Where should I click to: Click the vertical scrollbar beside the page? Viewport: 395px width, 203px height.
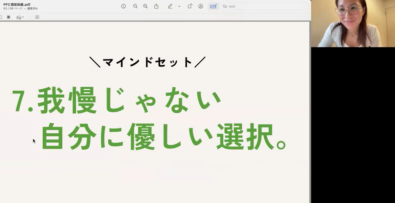pos(310,112)
